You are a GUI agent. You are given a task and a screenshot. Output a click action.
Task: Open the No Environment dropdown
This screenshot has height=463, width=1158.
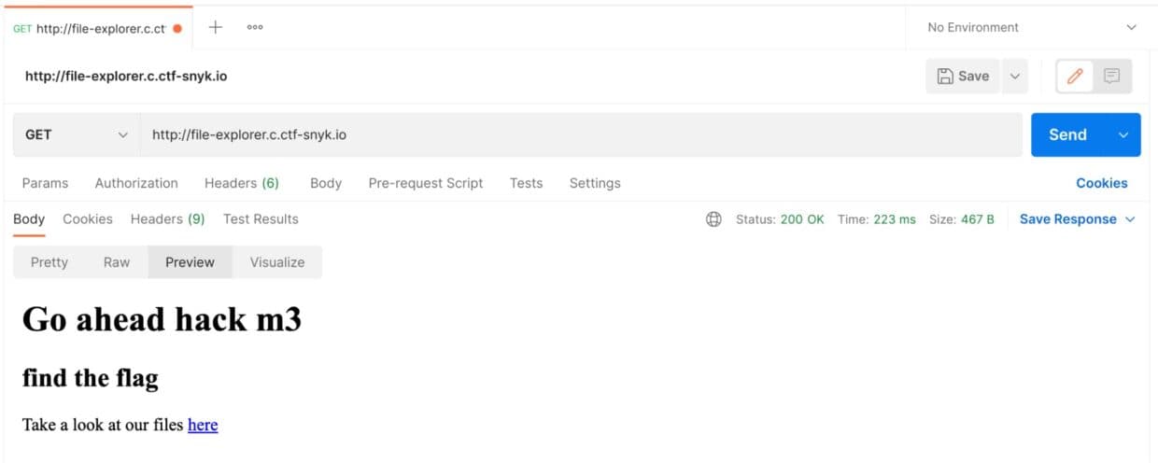[1031, 27]
